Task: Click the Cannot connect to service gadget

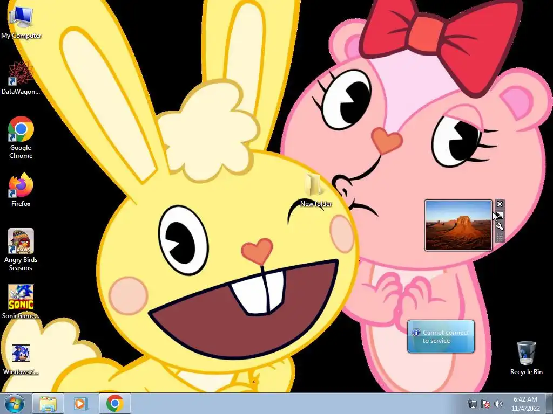Action: pyautogui.click(x=441, y=336)
